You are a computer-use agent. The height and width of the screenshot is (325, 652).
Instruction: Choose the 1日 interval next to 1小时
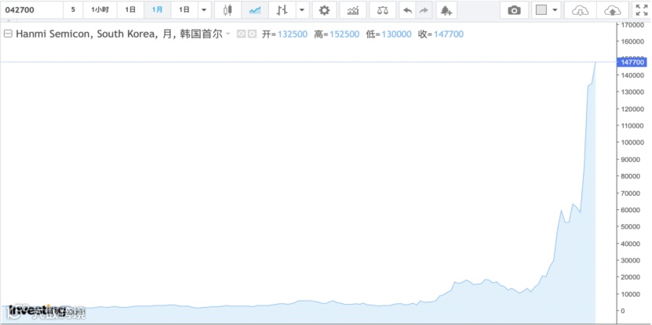(x=130, y=10)
